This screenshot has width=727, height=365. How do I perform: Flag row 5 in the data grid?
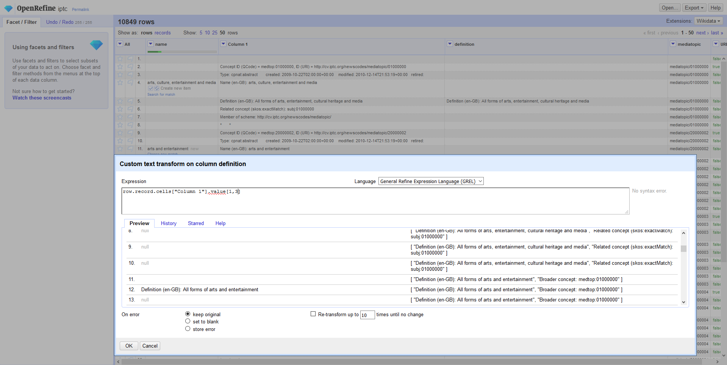[130, 101]
